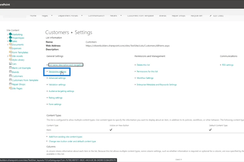
Task: Open Communication in top navigation
Action: pos(96,16)
